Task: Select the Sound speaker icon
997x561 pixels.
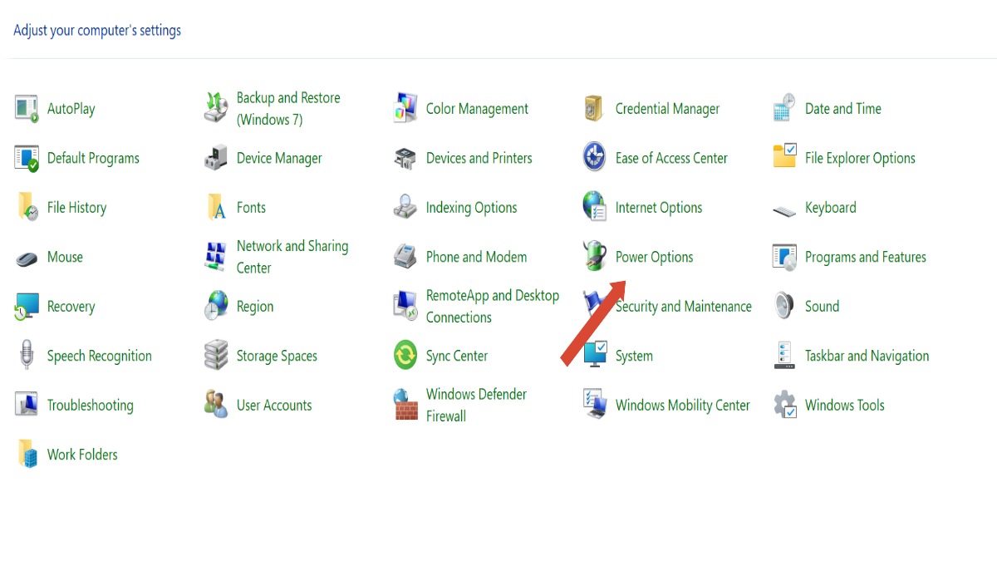Action: (x=784, y=307)
